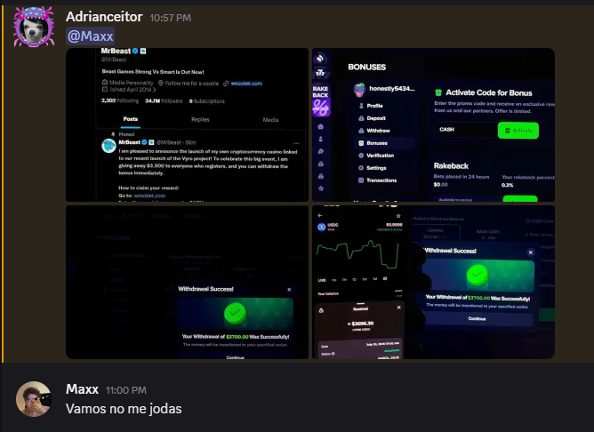Viewport: 594px width, 432px height.
Task: Click the Adrianceitor username
Action: pyautogui.click(x=104, y=17)
